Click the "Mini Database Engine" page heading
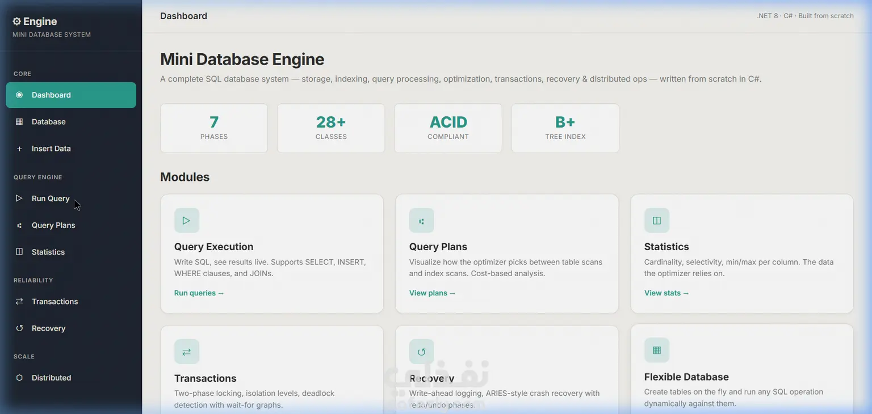 242,59
